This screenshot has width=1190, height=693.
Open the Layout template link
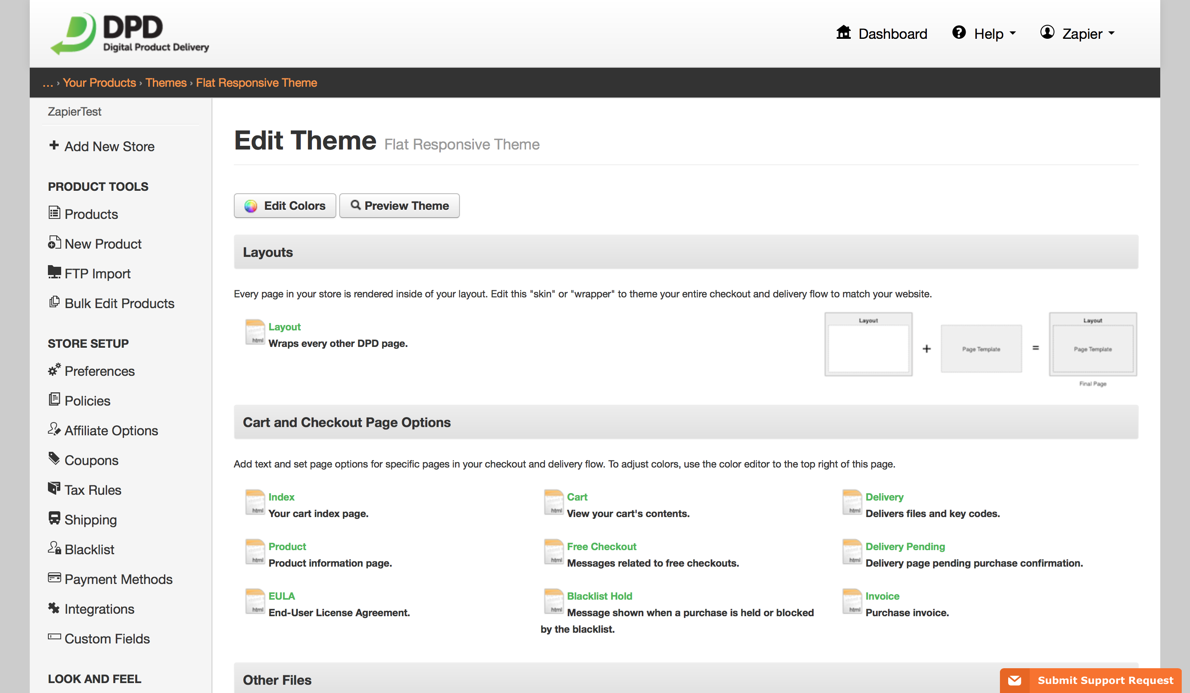pyautogui.click(x=284, y=327)
